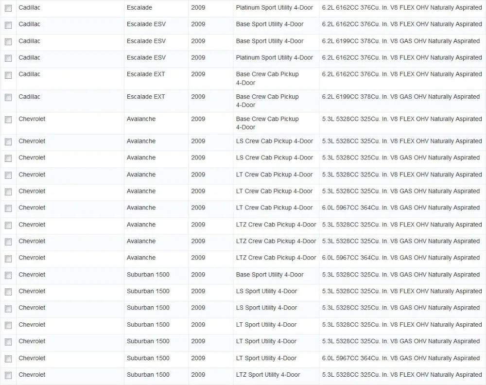The height and width of the screenshot is (385, 486).
Task: Check the Avalanche Base Crew Cab Pickup checkbox
Action: tap(8, 120)
